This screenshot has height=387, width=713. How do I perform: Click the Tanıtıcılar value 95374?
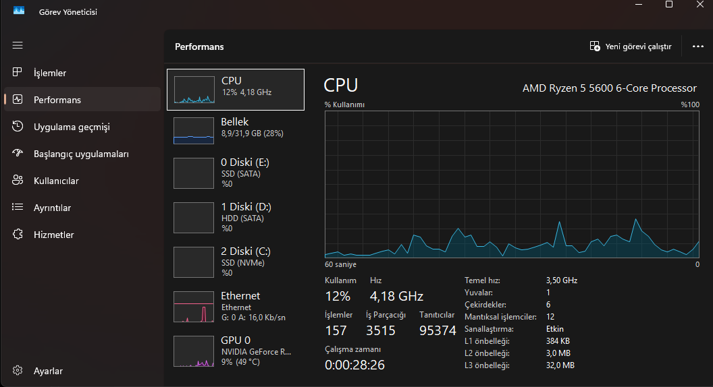coord(438,330)
